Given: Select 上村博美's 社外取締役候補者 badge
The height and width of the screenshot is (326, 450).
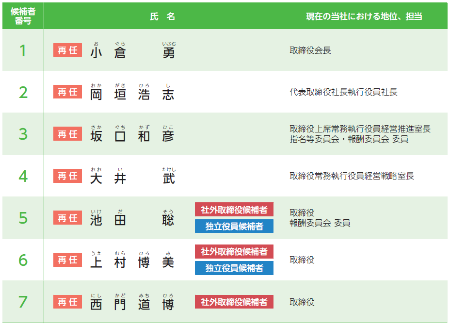Looking at the screenshot, I should click(234, 251).
